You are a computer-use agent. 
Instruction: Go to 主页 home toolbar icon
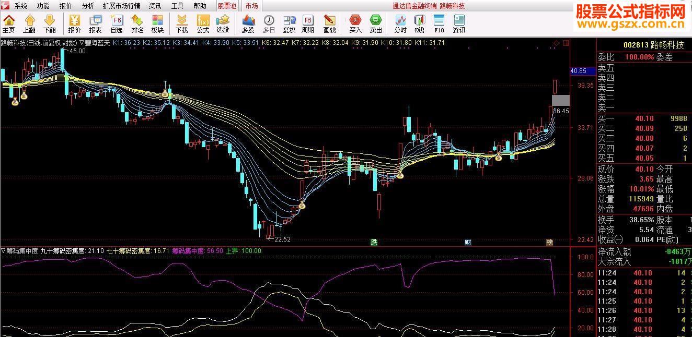(9, 25)
